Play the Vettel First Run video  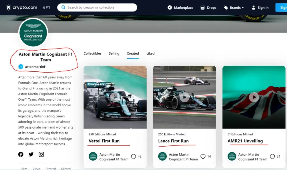(115, 97)
